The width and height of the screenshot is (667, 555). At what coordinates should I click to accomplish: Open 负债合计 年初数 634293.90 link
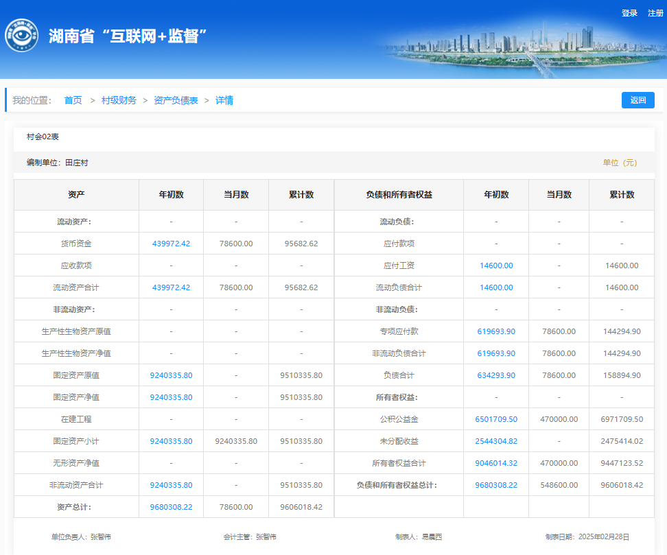click(x=496, y=375)
